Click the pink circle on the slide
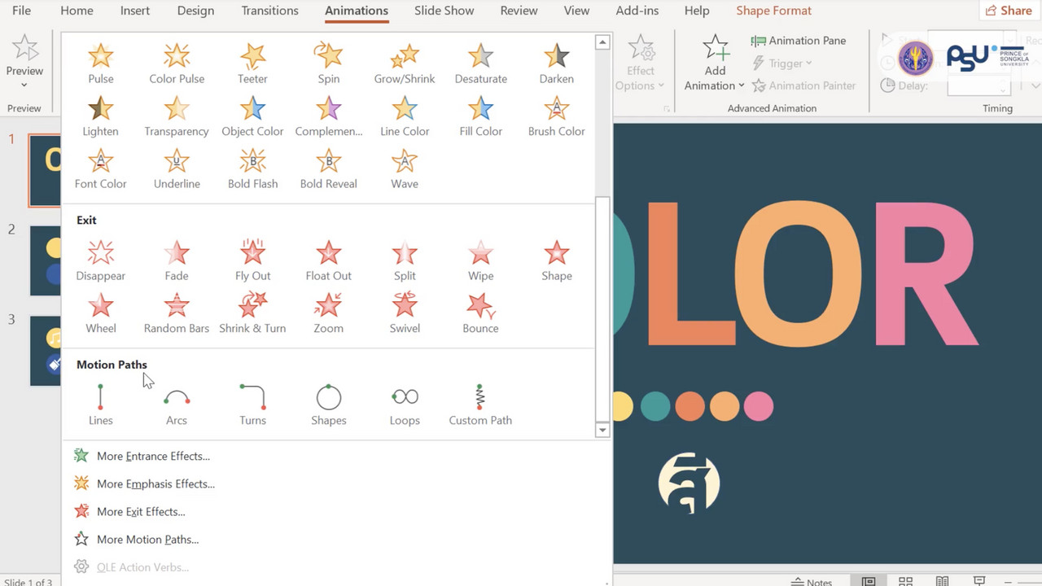 point(759,406)
